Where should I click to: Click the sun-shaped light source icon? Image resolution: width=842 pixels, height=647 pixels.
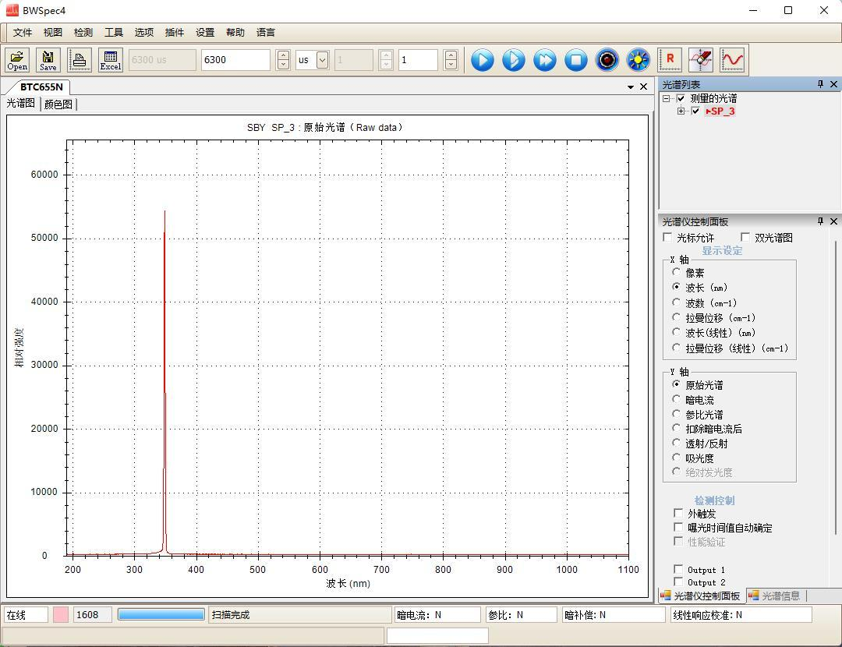[x=639, y=60]
